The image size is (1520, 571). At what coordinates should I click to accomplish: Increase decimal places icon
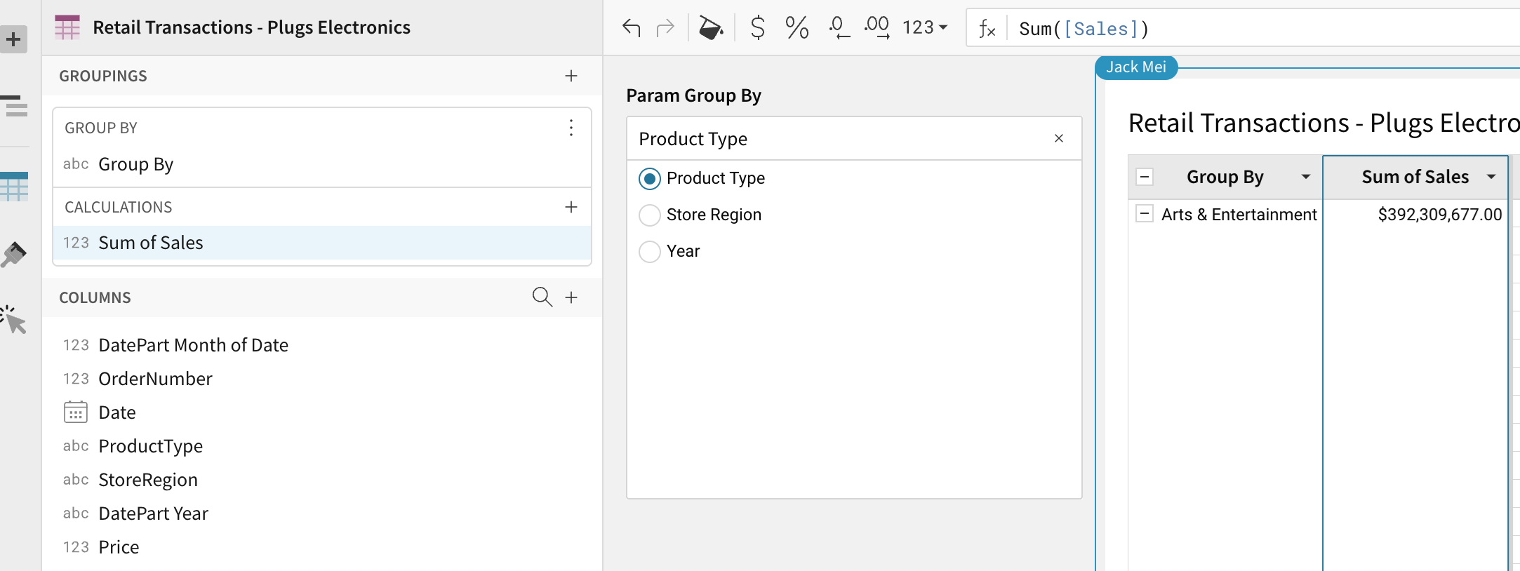point(877,28)
